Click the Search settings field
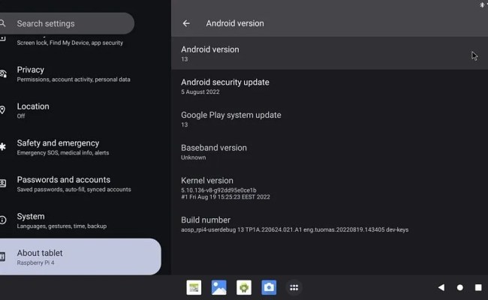The image size is (488, 300). [67, 23]
